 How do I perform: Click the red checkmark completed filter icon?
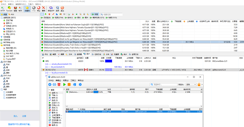tap(53, 14)
